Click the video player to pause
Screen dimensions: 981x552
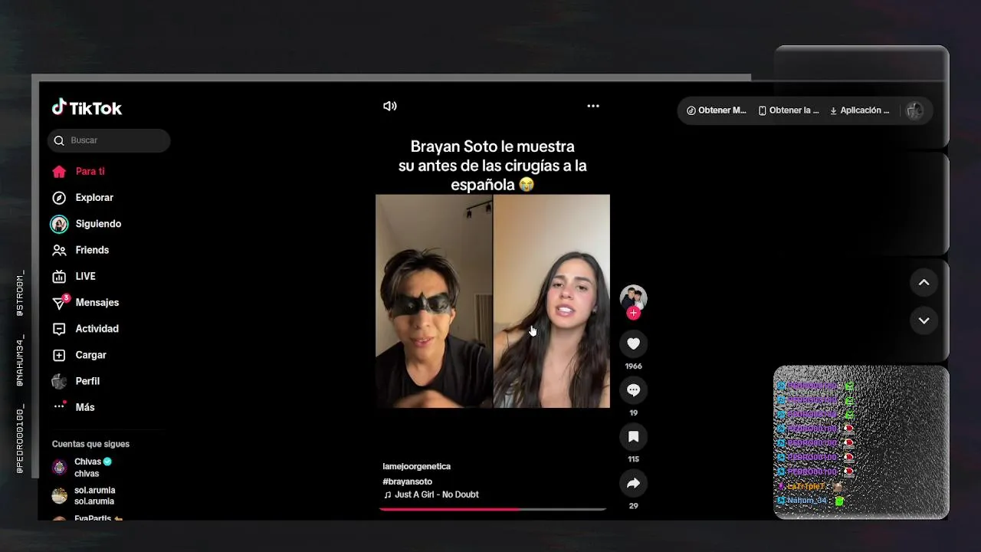pyautogui.click(x=493, y=301)
